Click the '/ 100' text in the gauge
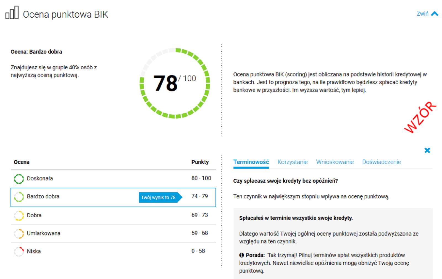 click(x=187, y=79)
